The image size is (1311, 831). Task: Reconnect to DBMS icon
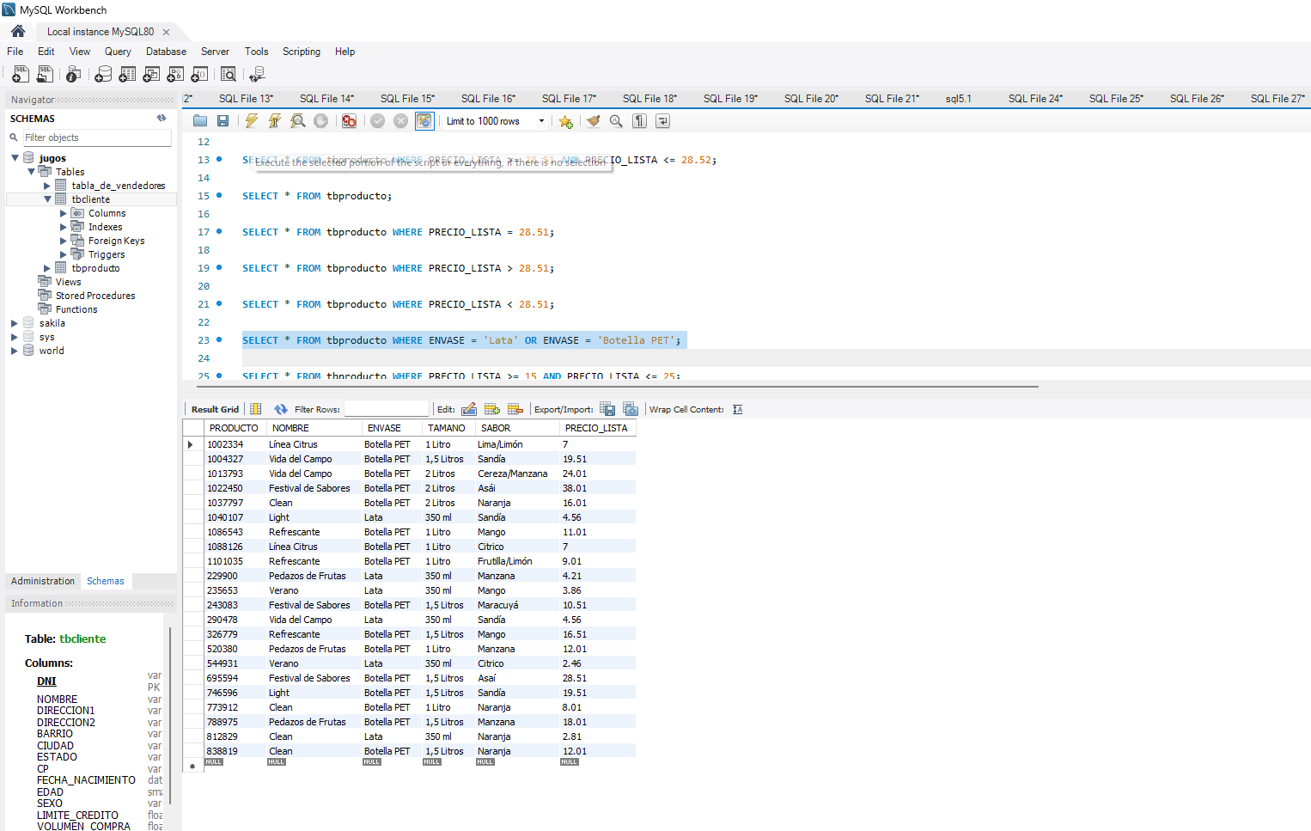pos(257,75)
